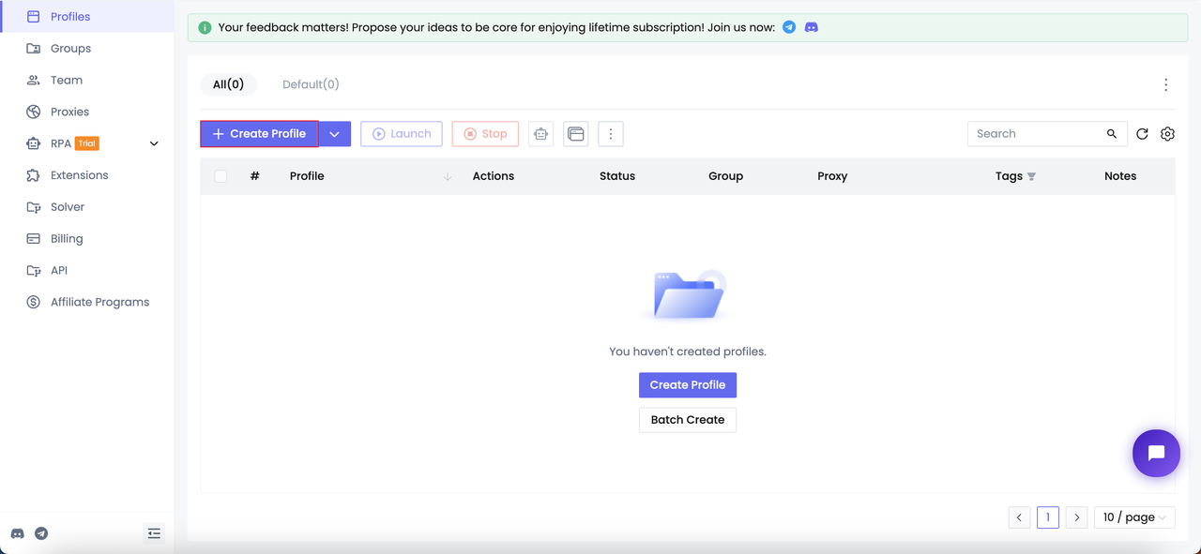The image size is (1201, 554).
Task: Click the robot RPA icon in toolbar
Action: 540,134
